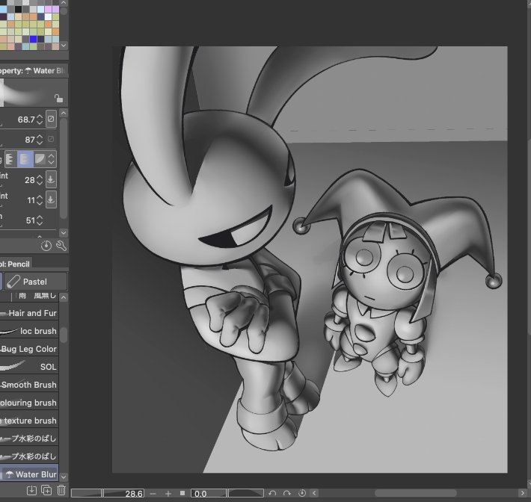
Task: Duplicate the selected sub tool
Action: click(x=46, y=490)
